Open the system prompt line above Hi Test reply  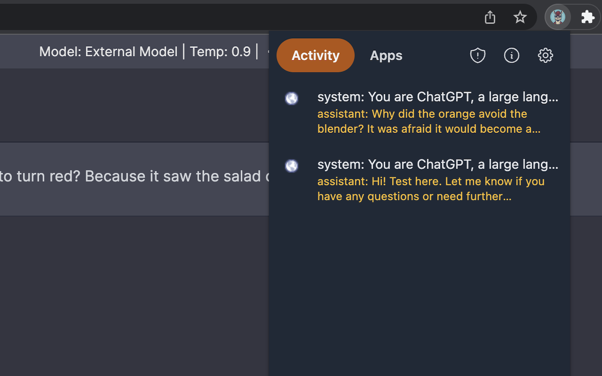tap(437, 164)
